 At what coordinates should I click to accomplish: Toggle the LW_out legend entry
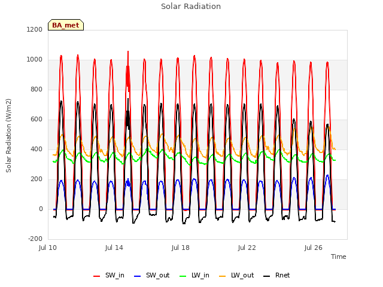pos(236,276)
